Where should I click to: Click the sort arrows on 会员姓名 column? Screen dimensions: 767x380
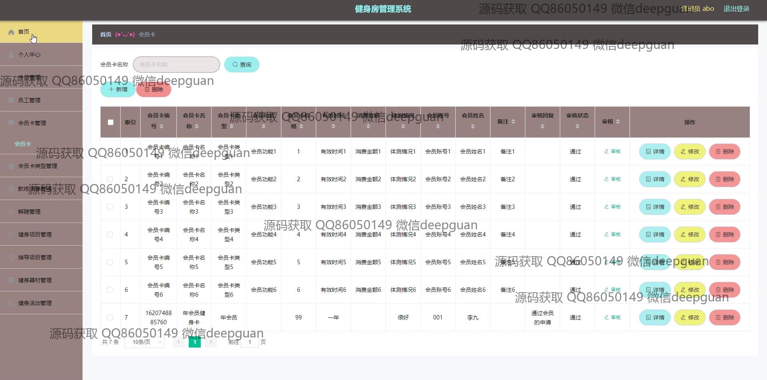pyautogui.click(x=473, y=126)
